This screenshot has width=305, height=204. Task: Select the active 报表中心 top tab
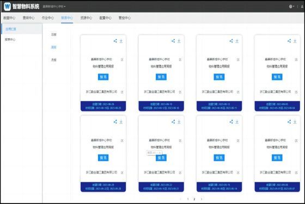click(67, 18)
